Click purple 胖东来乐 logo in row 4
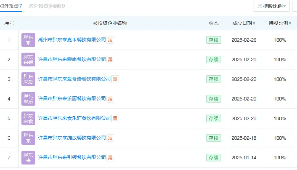The image size is (297, 170). 28,99
